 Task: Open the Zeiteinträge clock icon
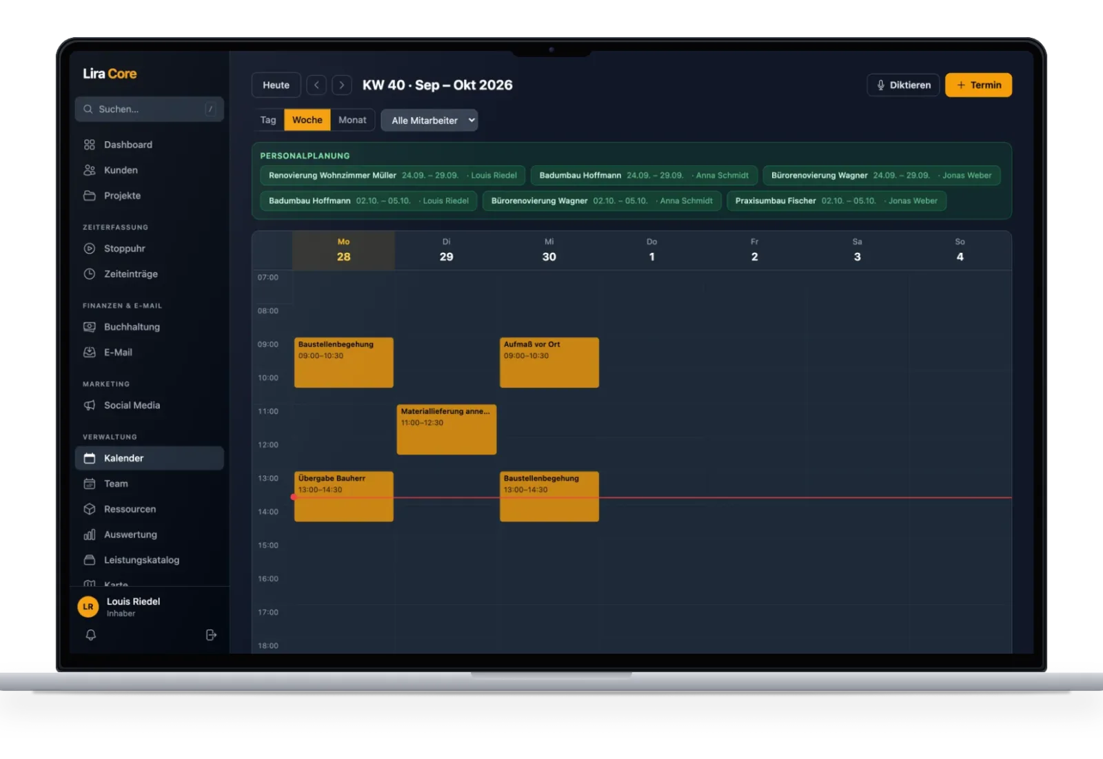(x=90, y=274)
